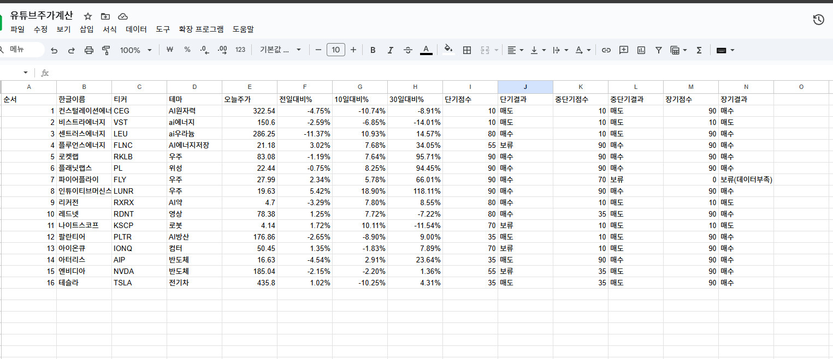The image size is (833, 359).
Task: Open version history clock icon
Action: pos(818,20)
